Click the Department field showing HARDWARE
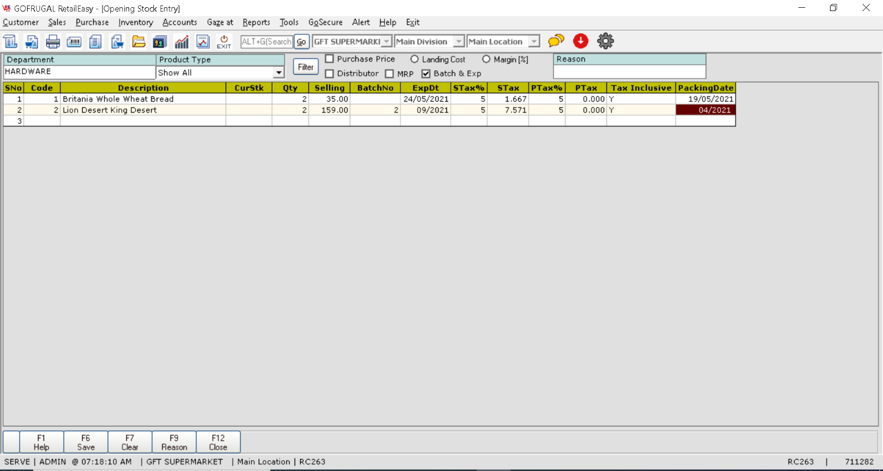Viewport: 883px width, 471px height. pyautogui.click(x=79, y=72)
